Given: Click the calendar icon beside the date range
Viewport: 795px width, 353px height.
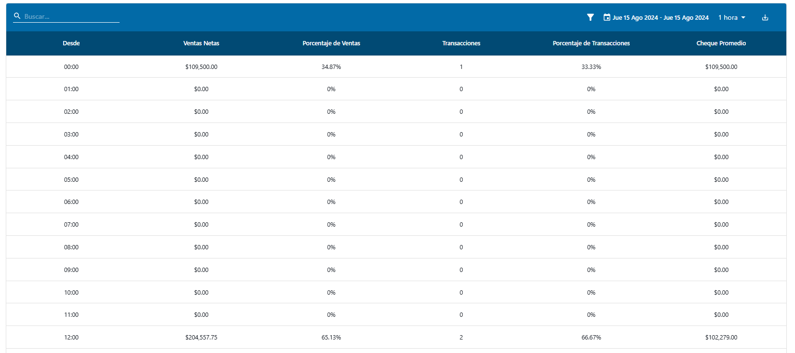Looking at the screenshot, I should pos(606,17).
